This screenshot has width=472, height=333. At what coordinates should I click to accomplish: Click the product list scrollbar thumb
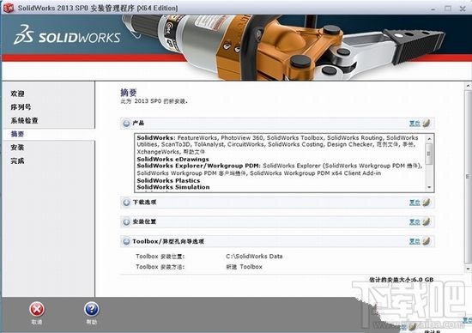pos(429,154)
